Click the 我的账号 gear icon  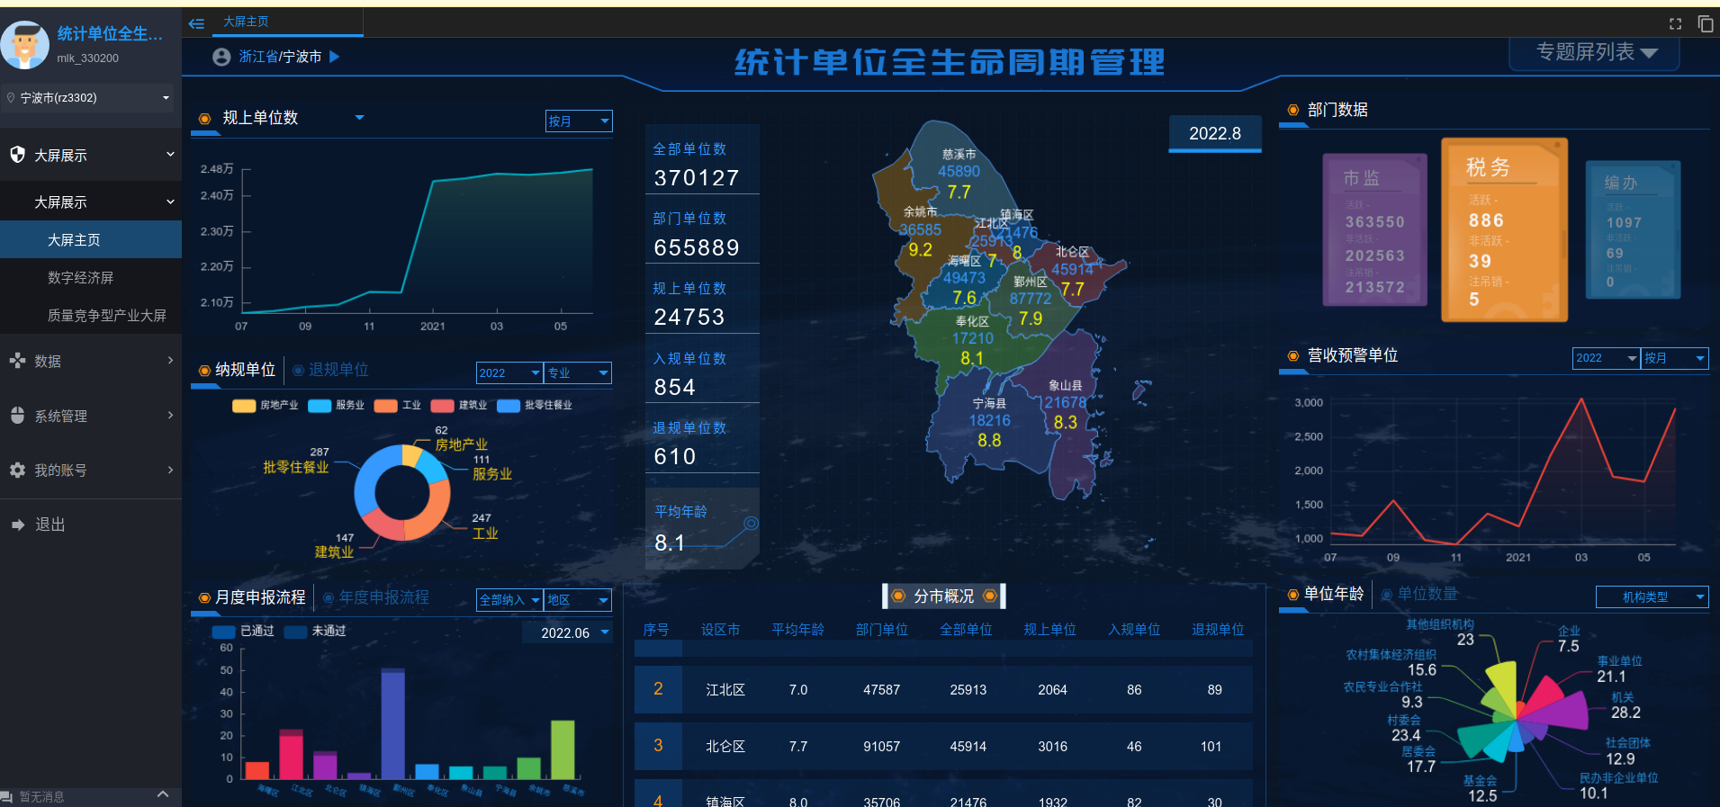[17, 470]
